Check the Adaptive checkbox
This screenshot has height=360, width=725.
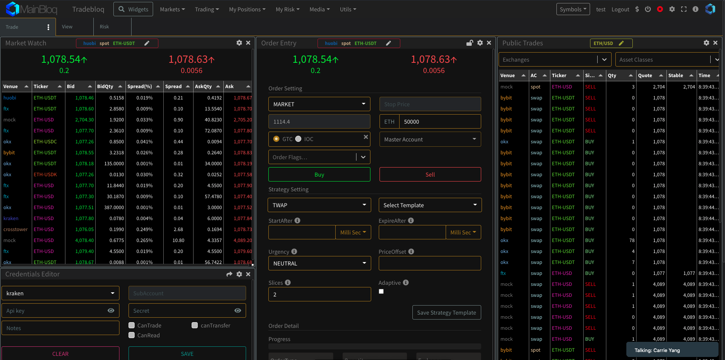click(381, 291)
